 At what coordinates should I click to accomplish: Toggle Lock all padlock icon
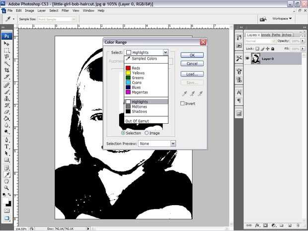273,49
